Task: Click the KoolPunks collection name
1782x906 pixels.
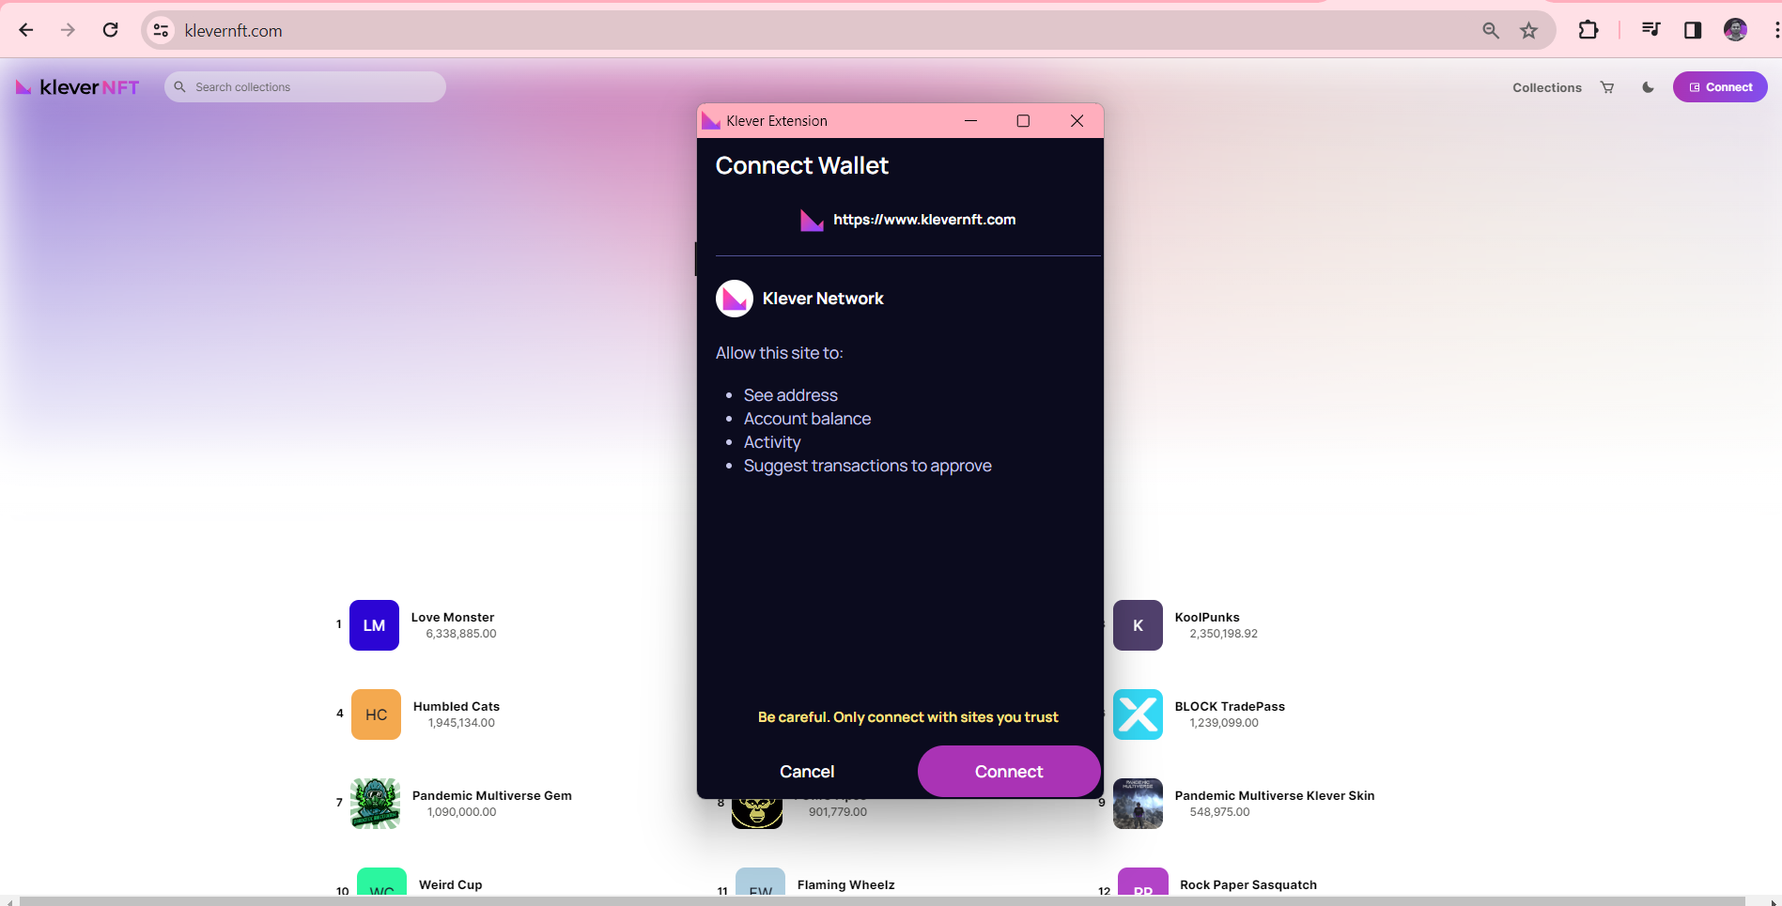Action: coord(1207,618)
